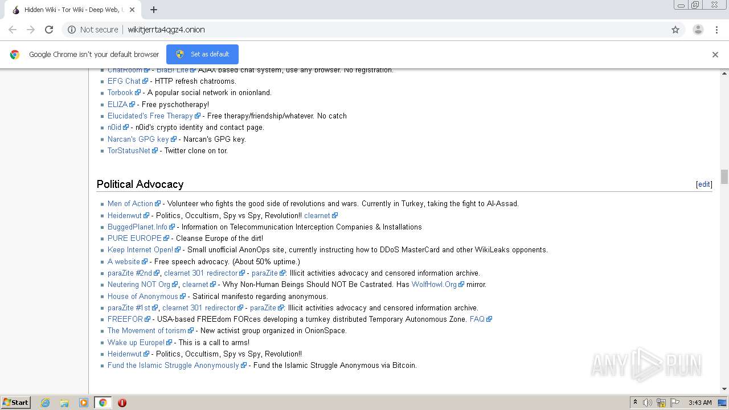Open the volume speaker tray icon
729x410 pixels.
(648, 403)
